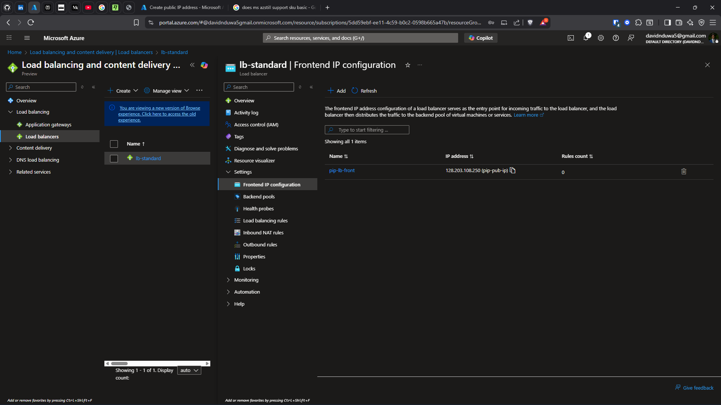The height and width of the screenshot is (405, 721).
Task: Refresh the frontend IP configuration list
Action: coord(364,91)
